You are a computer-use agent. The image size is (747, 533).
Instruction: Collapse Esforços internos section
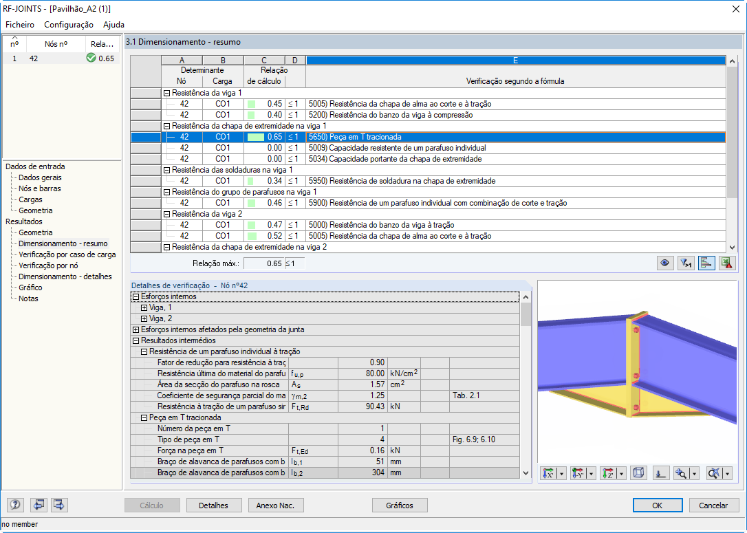coord(136,296)
